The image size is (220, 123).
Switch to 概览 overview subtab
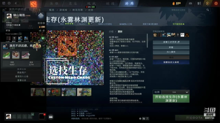[x=52, y=10]
